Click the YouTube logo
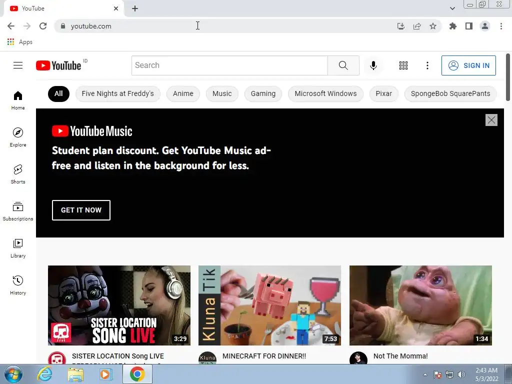This screenshot has width=512, height=384. click(x=58, y=65)
